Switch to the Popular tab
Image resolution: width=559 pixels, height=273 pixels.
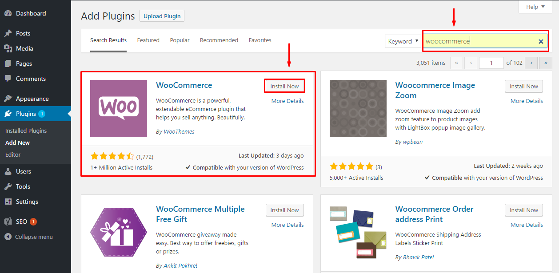pos(180,40)
